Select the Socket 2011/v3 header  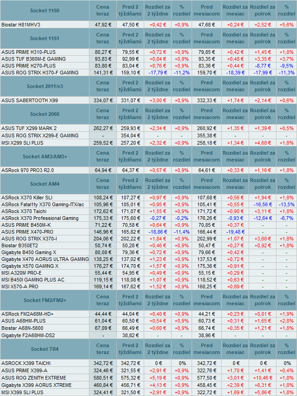(45, 86)
